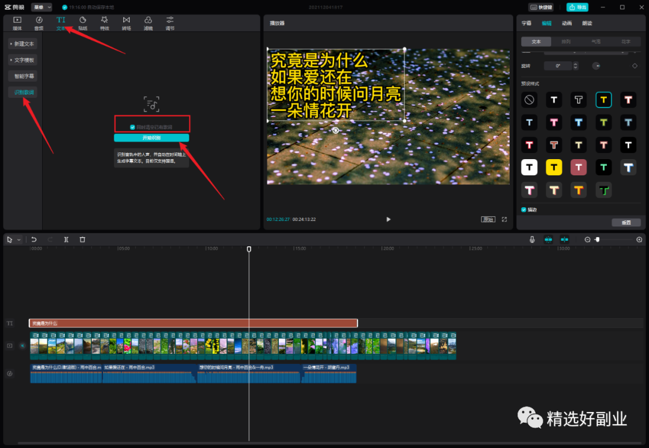Image resolution: width=649 pixels, height=448 pixels.
Task: Switch to the 动画 (Animation) tab
Action: 567,23
